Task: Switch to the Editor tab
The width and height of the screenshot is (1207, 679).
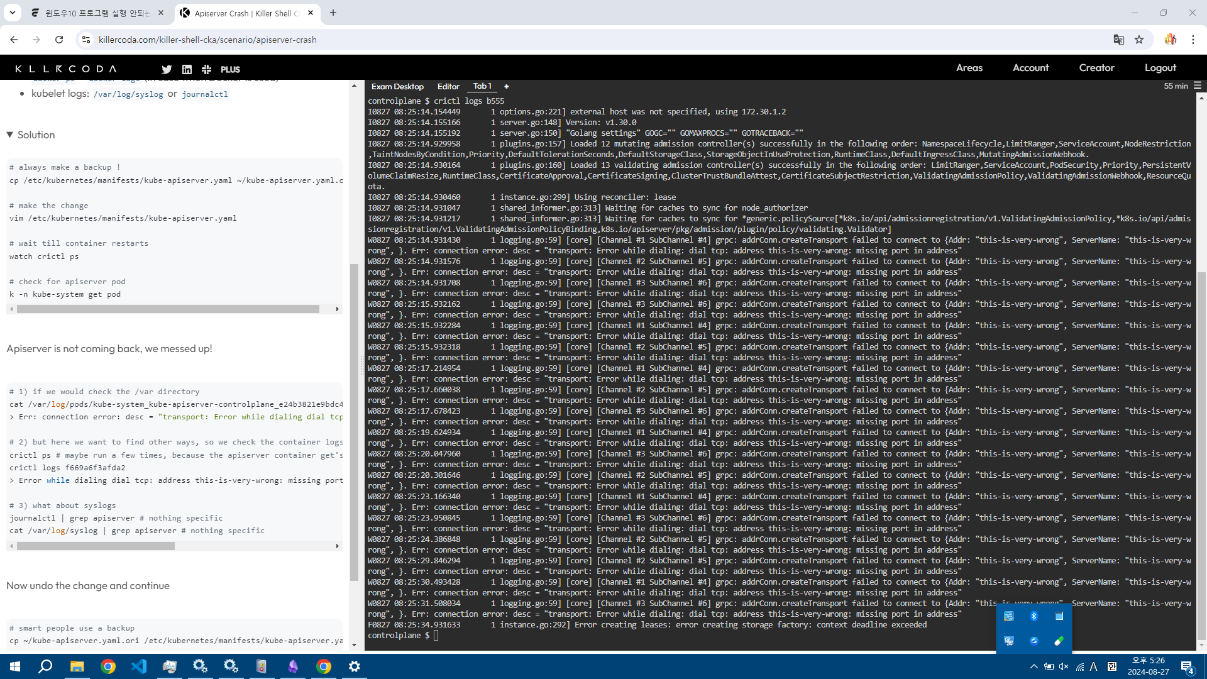Action: (448, 86)
